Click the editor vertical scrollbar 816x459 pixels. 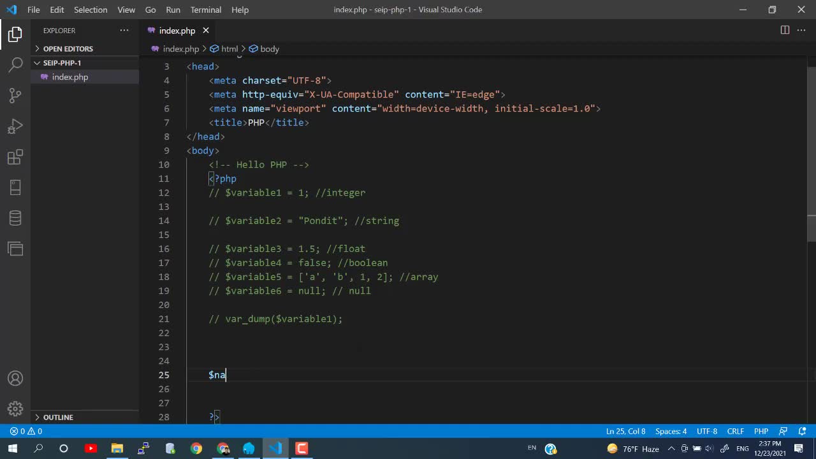click(x=812, y=154)
